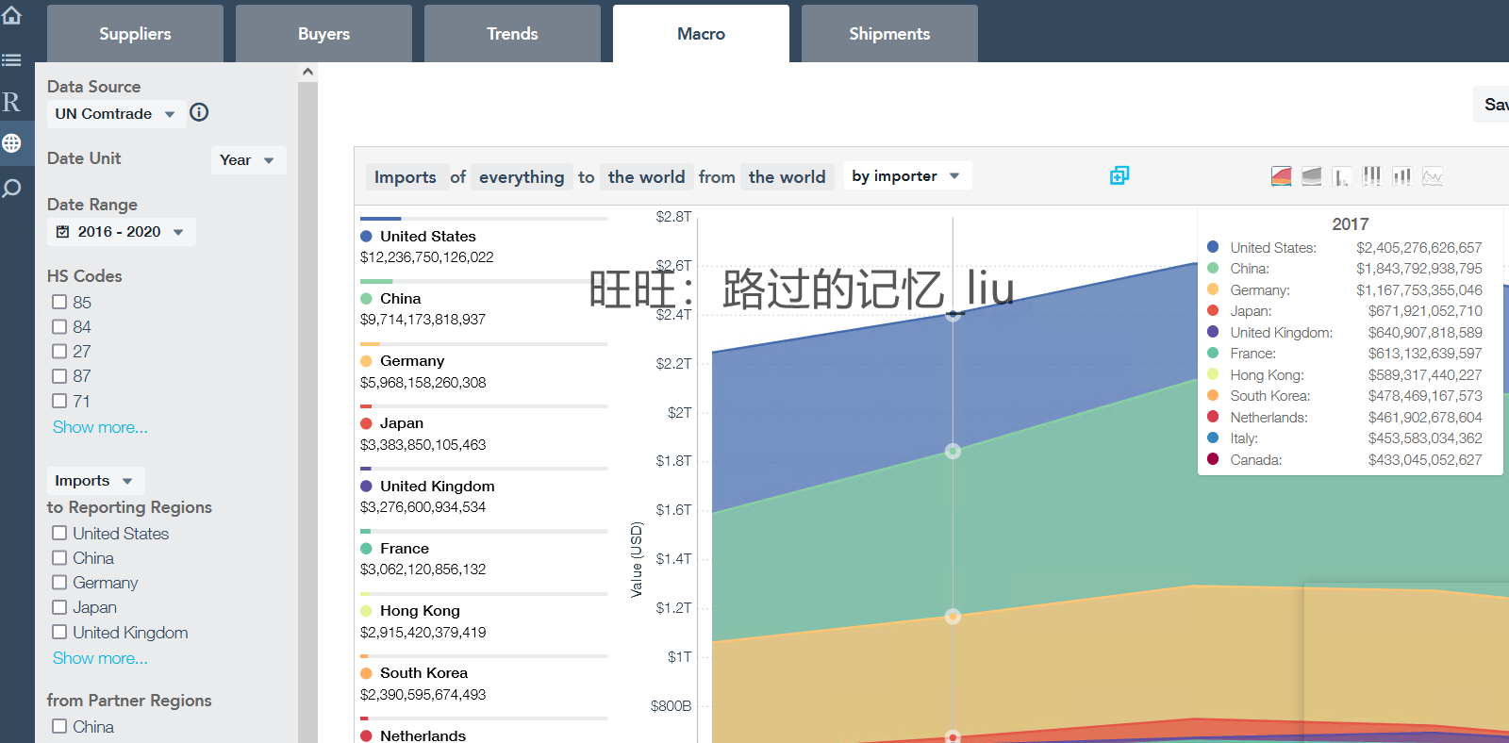
Task: Click the Imports selector in chart header
Action: pyautogui.click(x=406, y=176)
